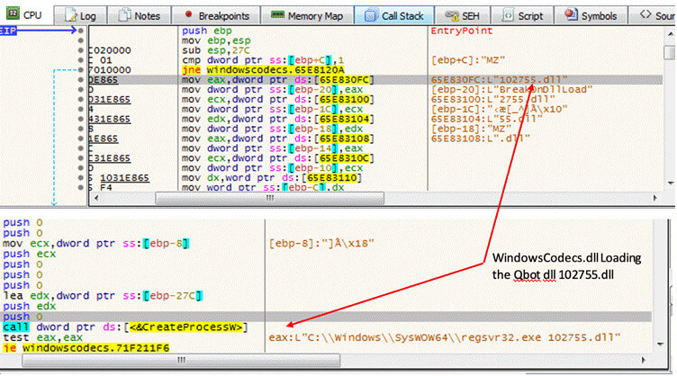Click the Call Stack icon
Viewport: 677px width, 376px height.
pos(370,16)
